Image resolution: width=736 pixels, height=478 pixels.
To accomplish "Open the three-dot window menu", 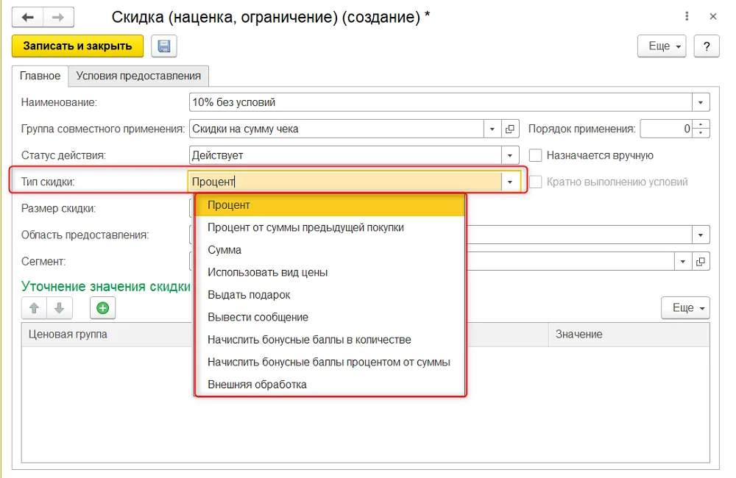I will pyautogui.click(x=687, y=16).
